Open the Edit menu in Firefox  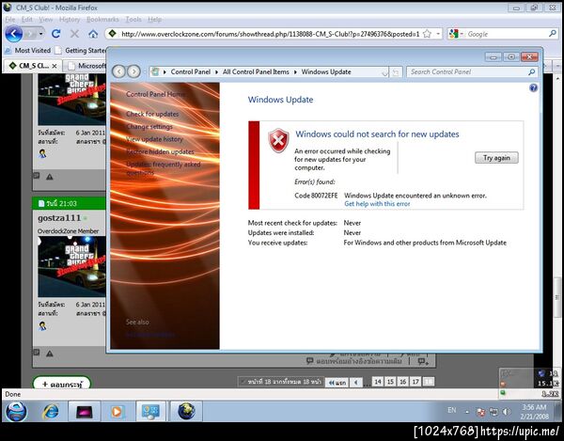pyautogui.click(x=27, y=20)
